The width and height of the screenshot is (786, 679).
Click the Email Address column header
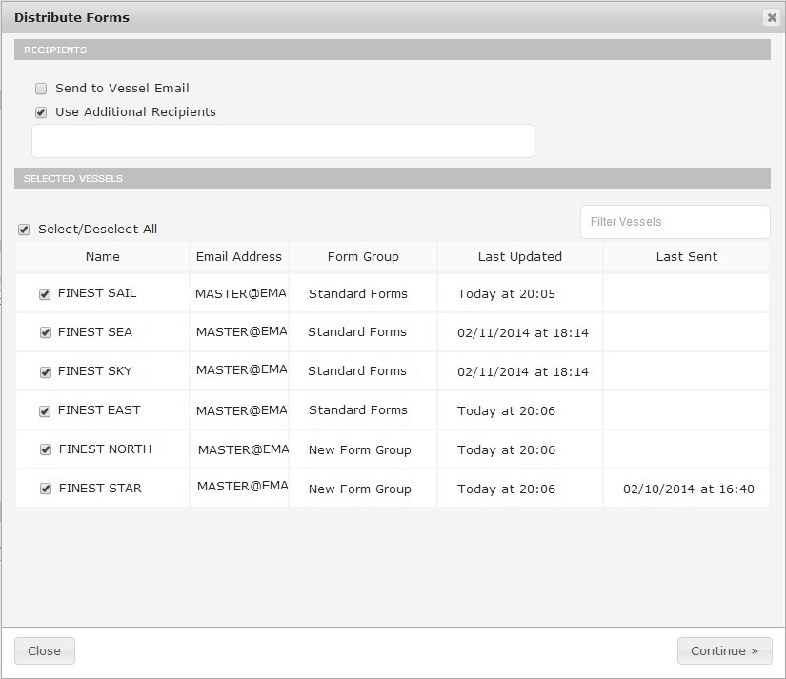pyautogui.click(x=239, y=256)
